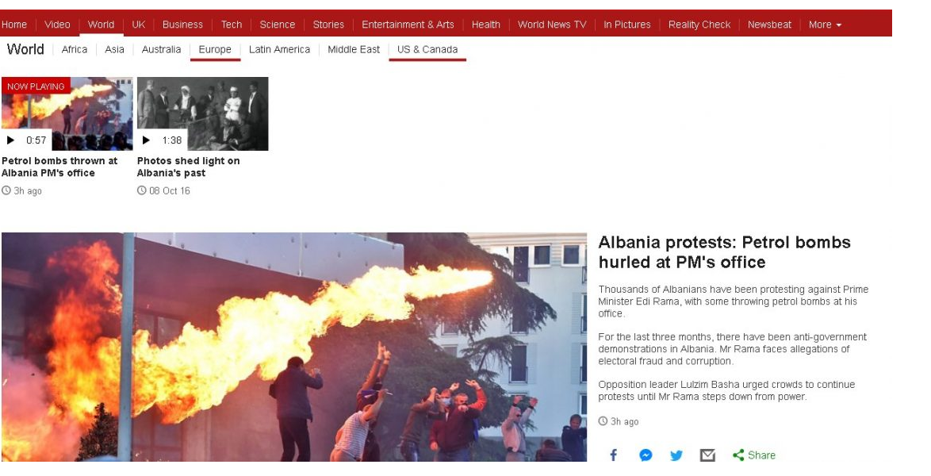This screenshot has width=931, height=476.
Task: Select Reality Check in top navigation
Action: click(x=699, y=25)
